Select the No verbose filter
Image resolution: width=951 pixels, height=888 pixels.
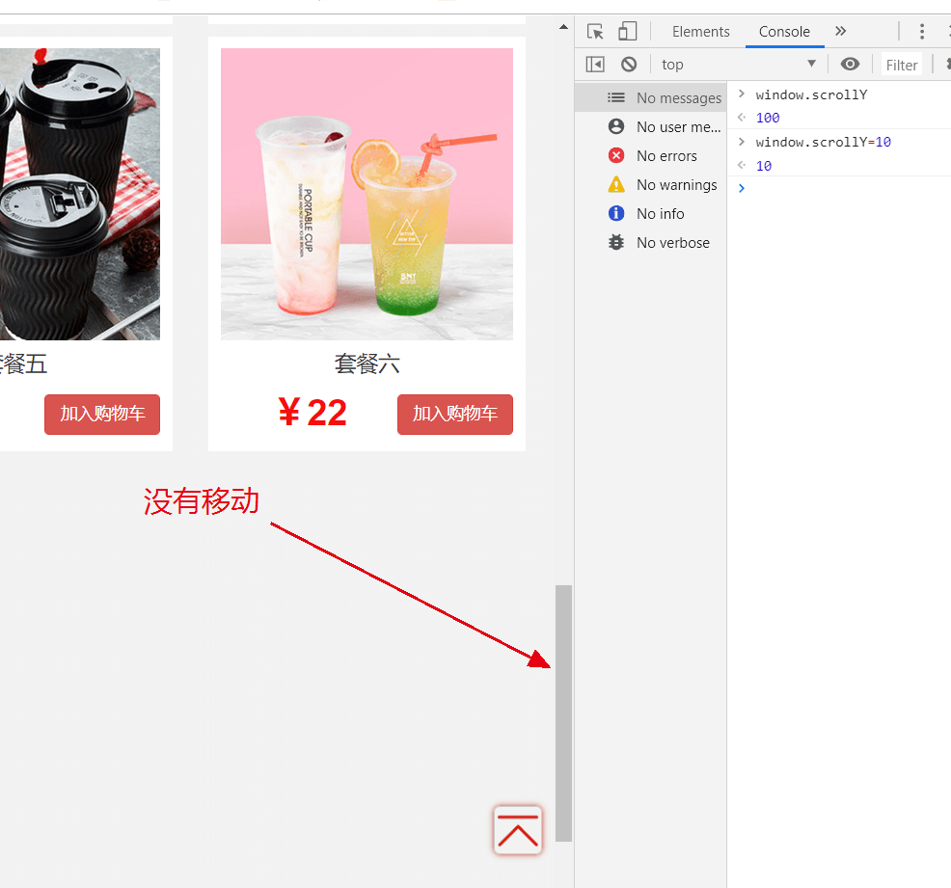point(672,243)
